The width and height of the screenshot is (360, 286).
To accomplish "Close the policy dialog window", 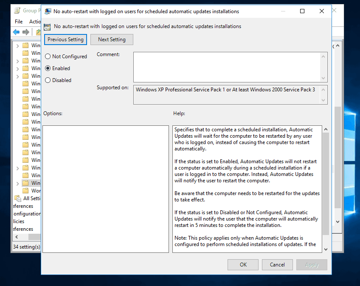I will 322,11.
